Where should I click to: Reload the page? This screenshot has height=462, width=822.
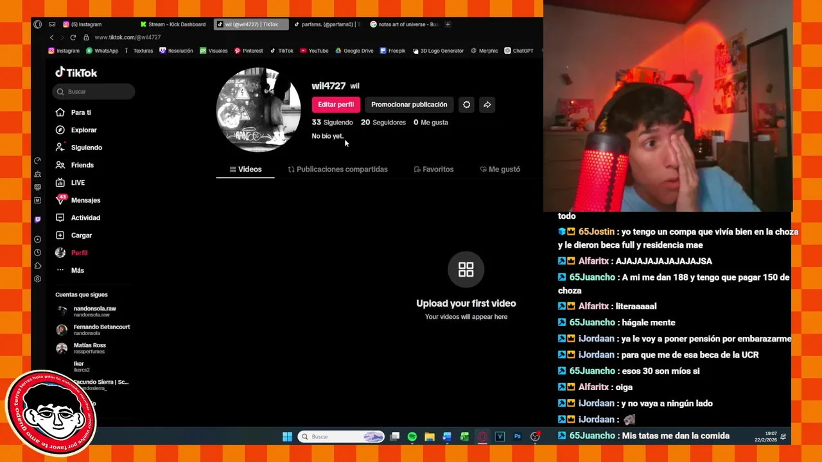(73, 37)
